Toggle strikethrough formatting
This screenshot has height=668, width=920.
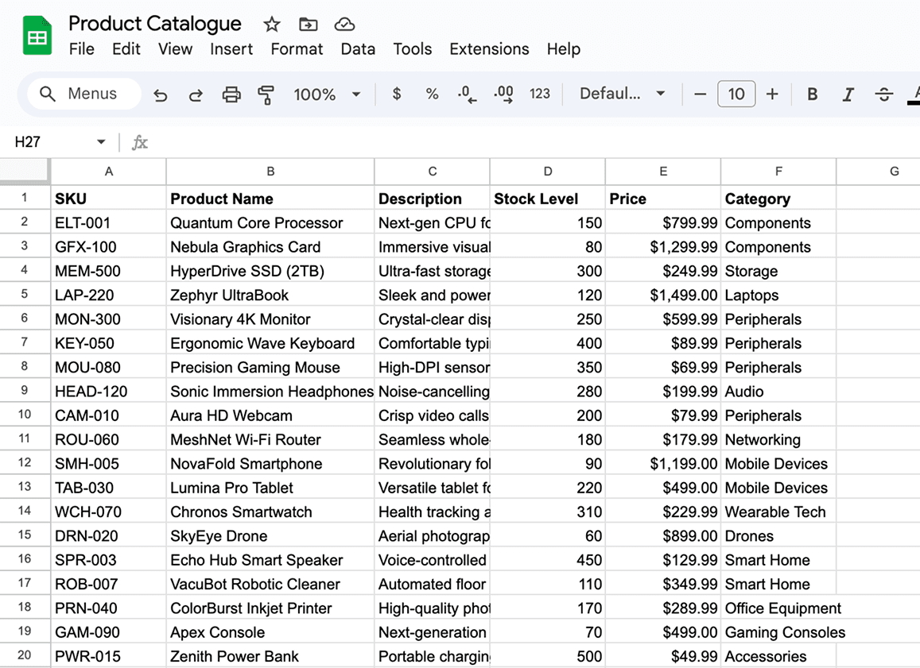[883, 95]
